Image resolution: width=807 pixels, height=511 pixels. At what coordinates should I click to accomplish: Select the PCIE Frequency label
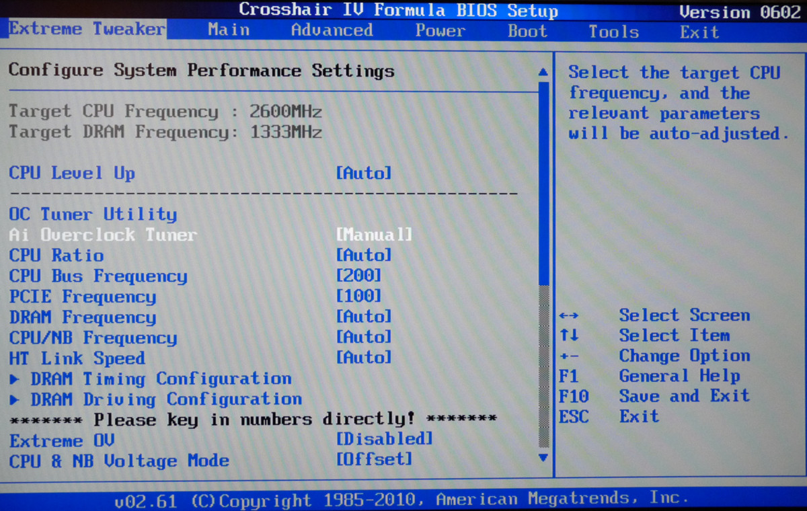point(82,297)
